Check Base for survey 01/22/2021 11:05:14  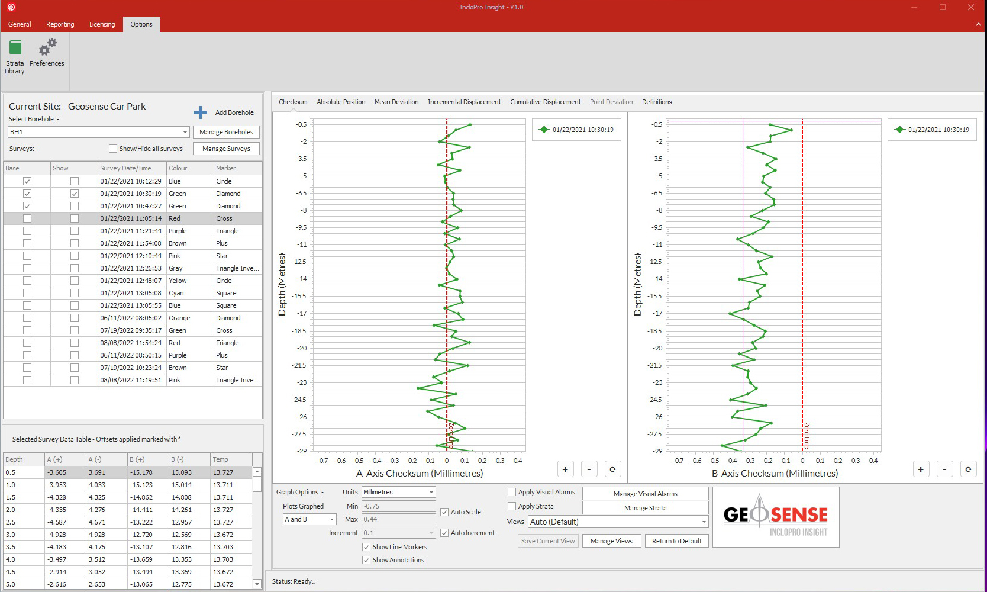point(27,218)
